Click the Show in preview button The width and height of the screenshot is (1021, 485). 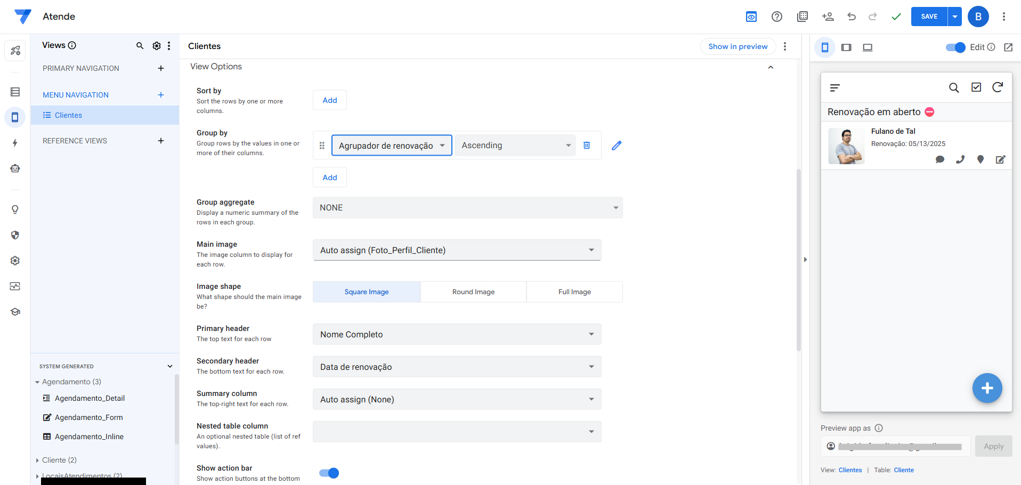[738, 46]
